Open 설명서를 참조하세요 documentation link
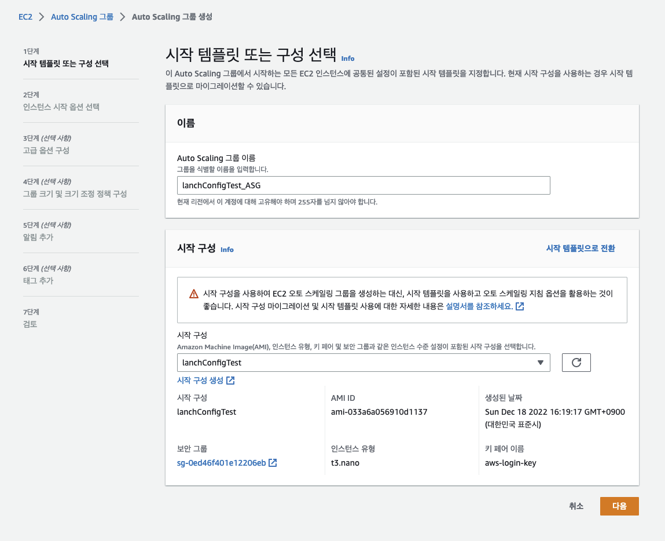 (479, 306)
